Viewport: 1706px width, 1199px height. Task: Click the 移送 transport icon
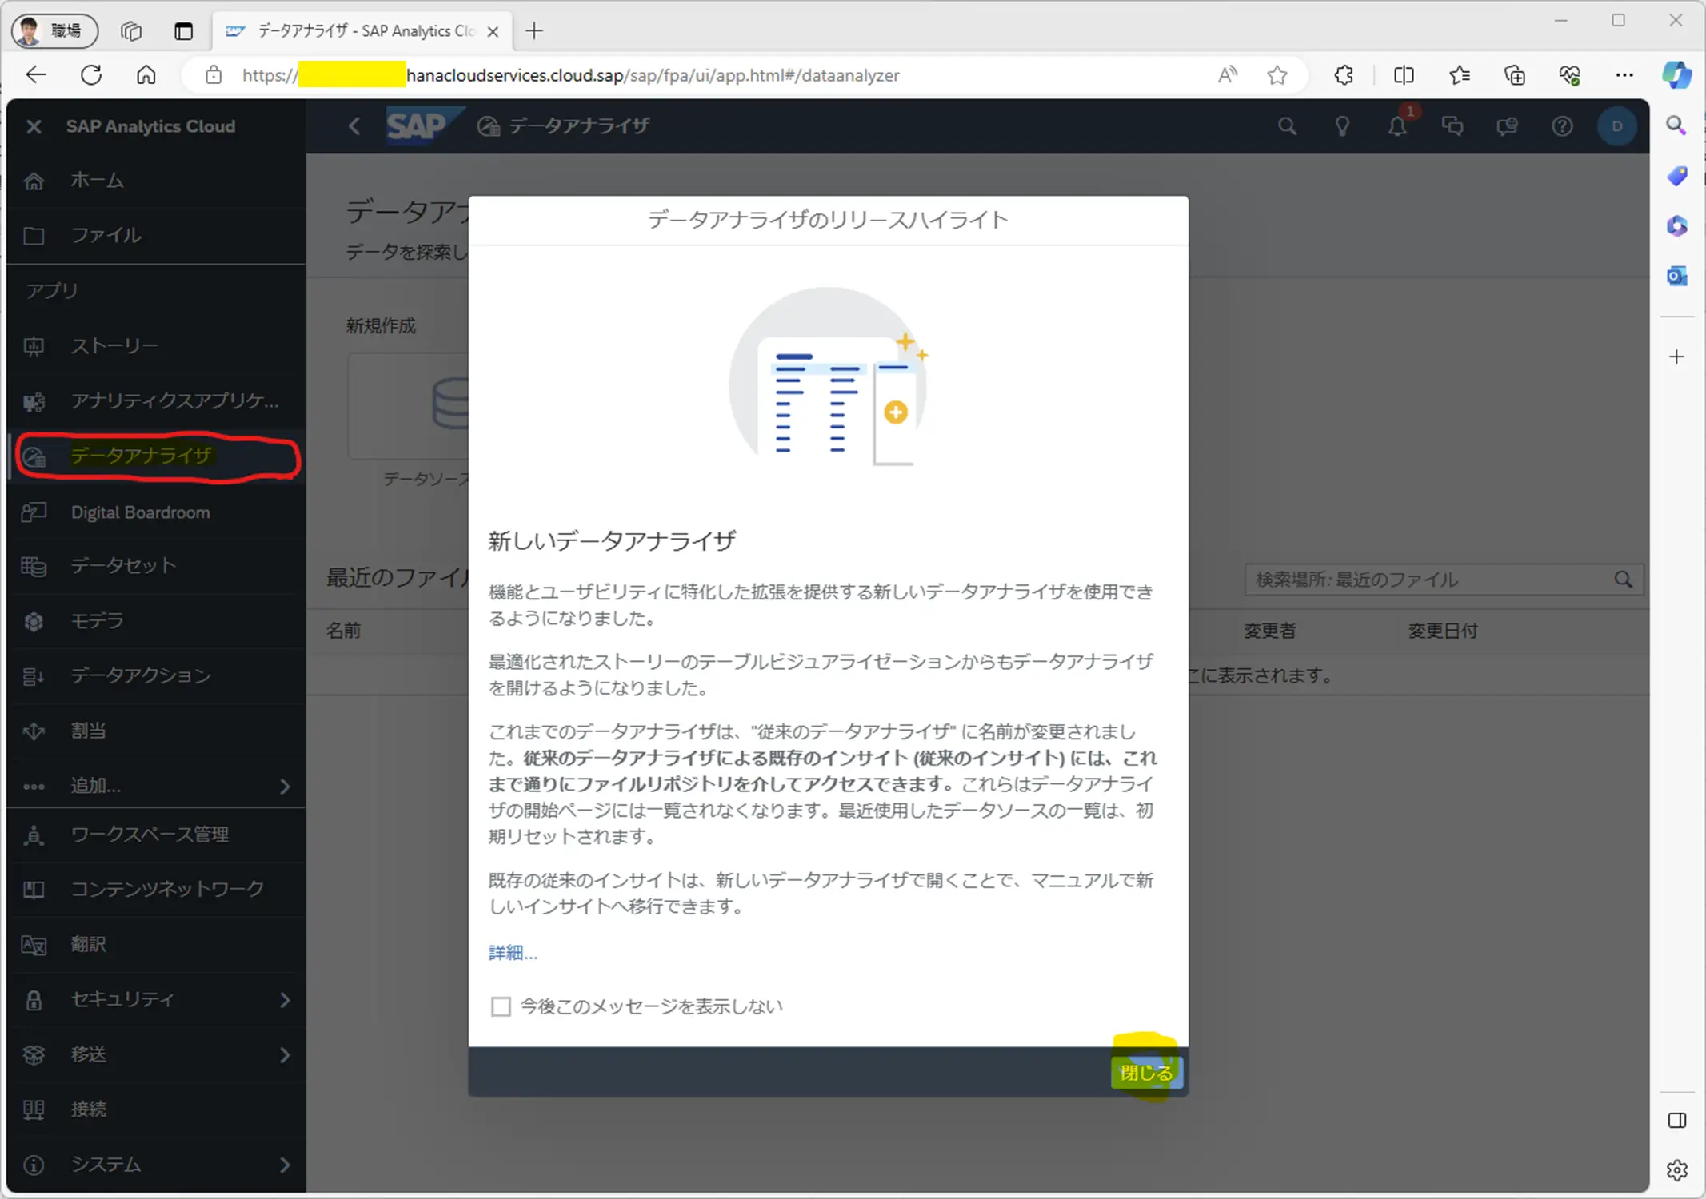(x=34, y=1055)
